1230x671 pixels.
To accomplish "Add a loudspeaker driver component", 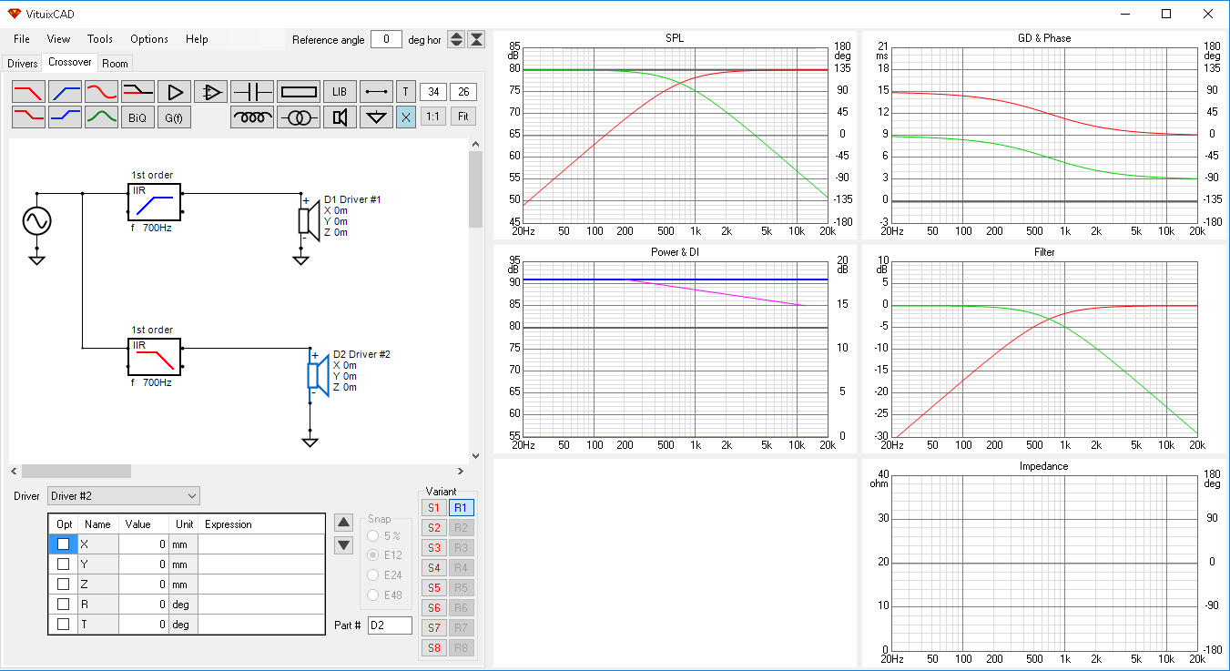I will [x=340, y=117].
